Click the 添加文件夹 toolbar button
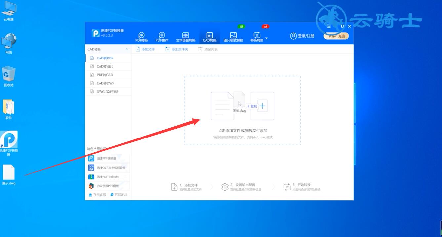Image resolution: width=442 pixels, height=237 pixels. click(x=177, y=49)
